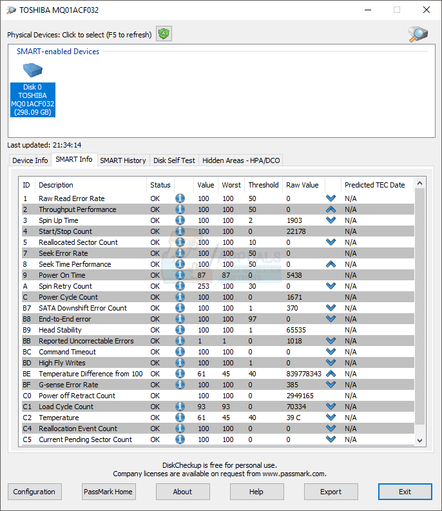Open the Hidden Areas - HPA/DCO tab
The width and height of the screenshot is (442, 511).
[x=241, y=160]
